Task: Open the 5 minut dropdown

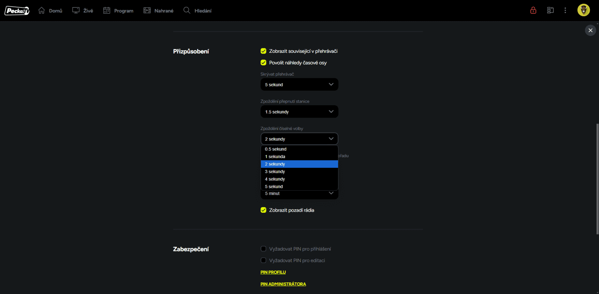Action: (x=299, y=194)
